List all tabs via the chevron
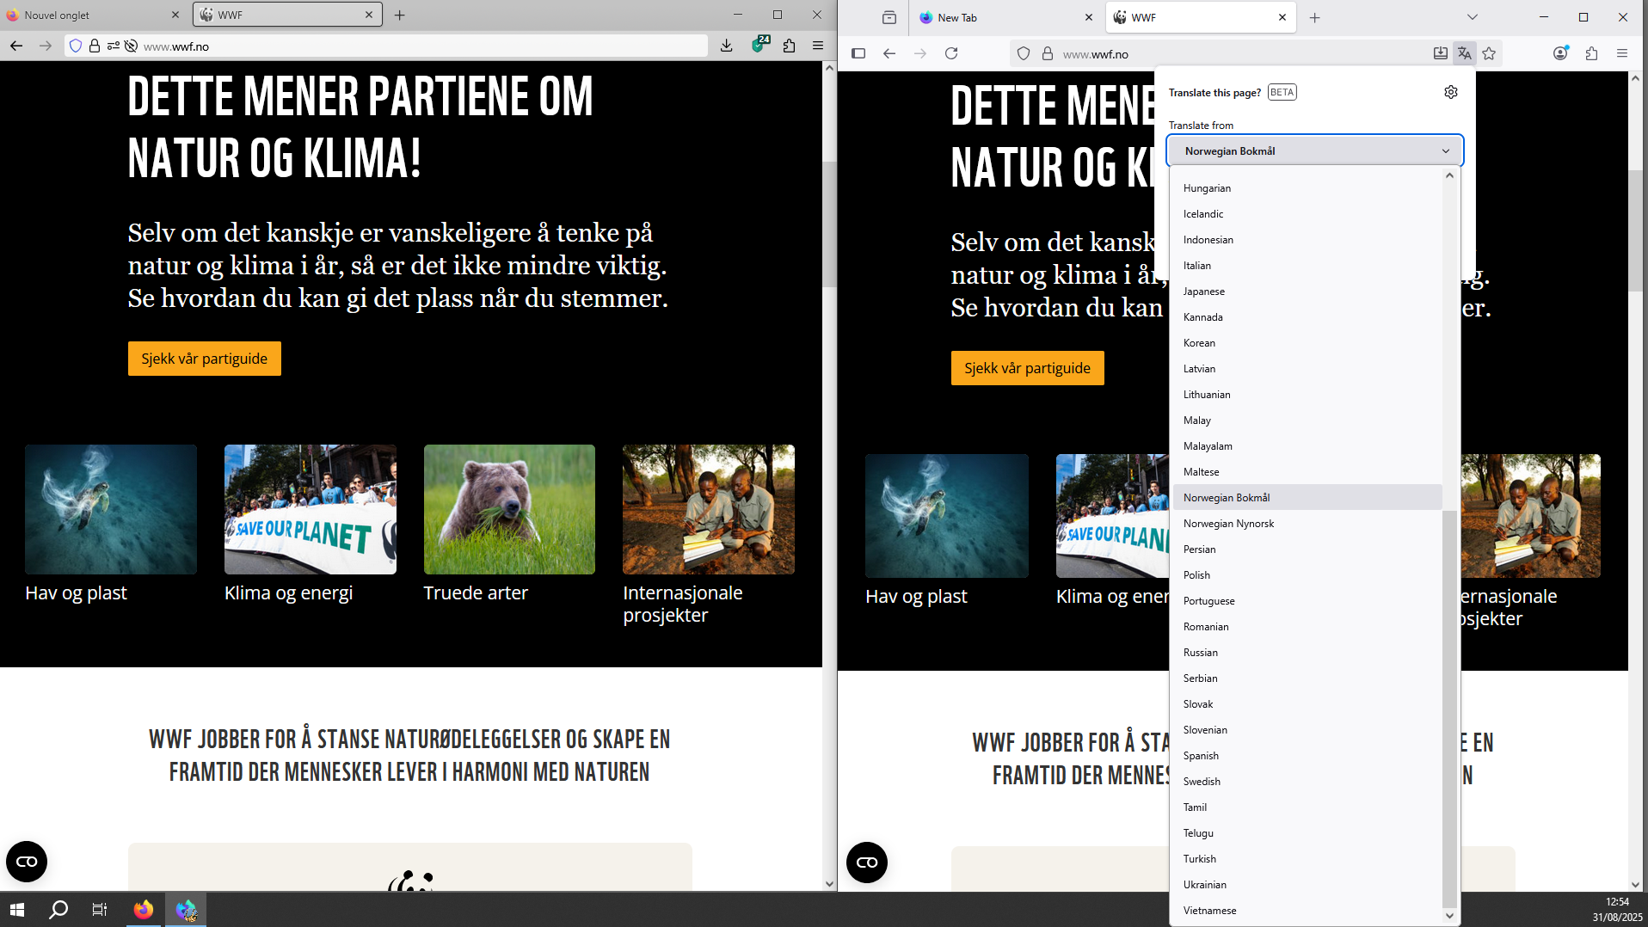 1473,17
